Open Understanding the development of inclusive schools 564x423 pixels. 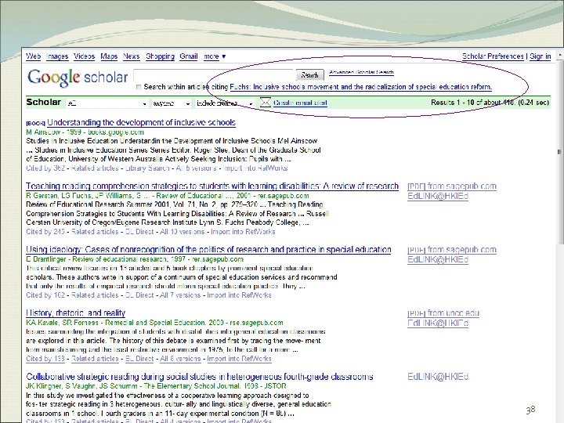tap(141, 122)
